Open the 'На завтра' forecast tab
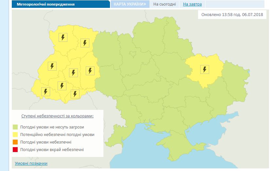Viewport: 271px width, 171px height. (192, 4)
